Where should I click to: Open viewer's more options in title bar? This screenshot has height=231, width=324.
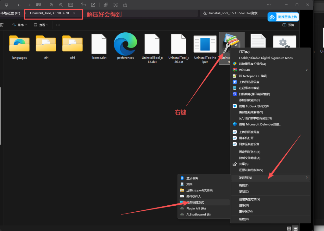click(x=269, y=5)
